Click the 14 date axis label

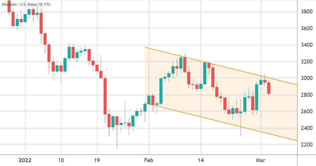tap(201, 160)
